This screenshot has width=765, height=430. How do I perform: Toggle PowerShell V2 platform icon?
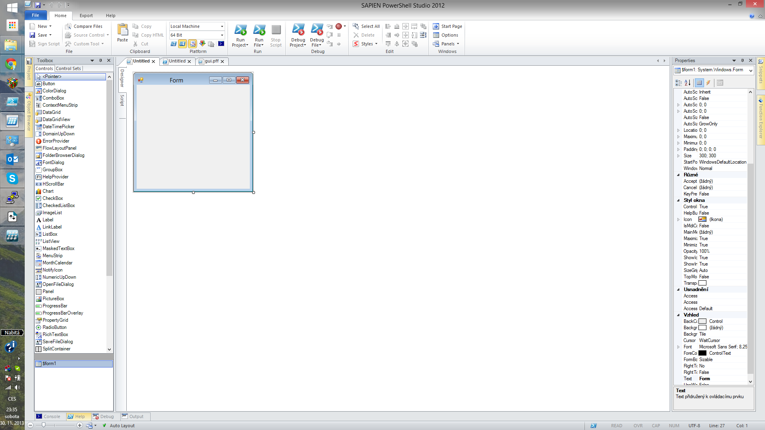coord(174,44)
